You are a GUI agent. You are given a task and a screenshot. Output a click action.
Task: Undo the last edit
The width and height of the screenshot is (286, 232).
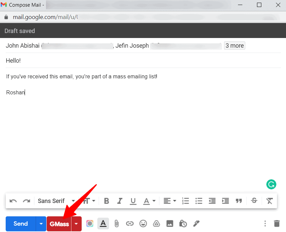[x=13, y=201]
